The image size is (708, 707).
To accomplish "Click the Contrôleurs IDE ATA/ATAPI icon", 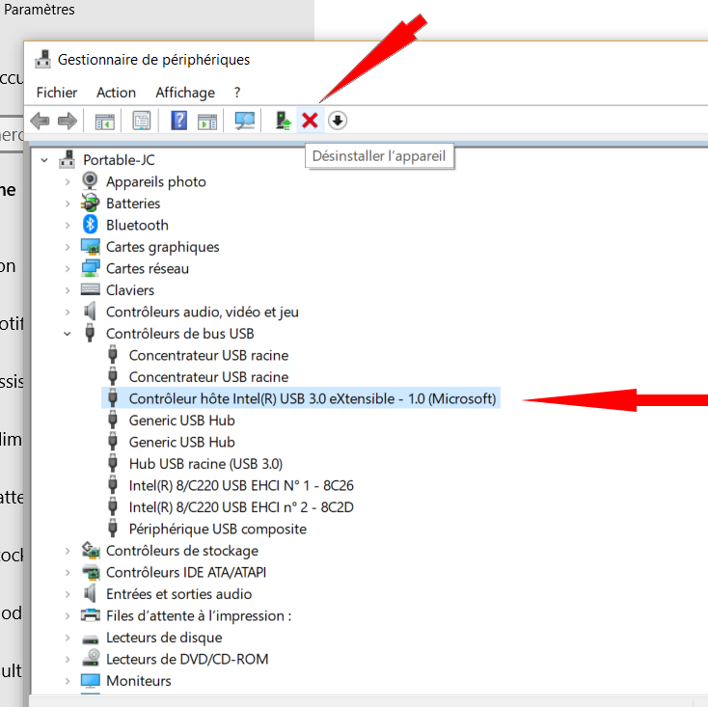I will [x=91, y=572].
